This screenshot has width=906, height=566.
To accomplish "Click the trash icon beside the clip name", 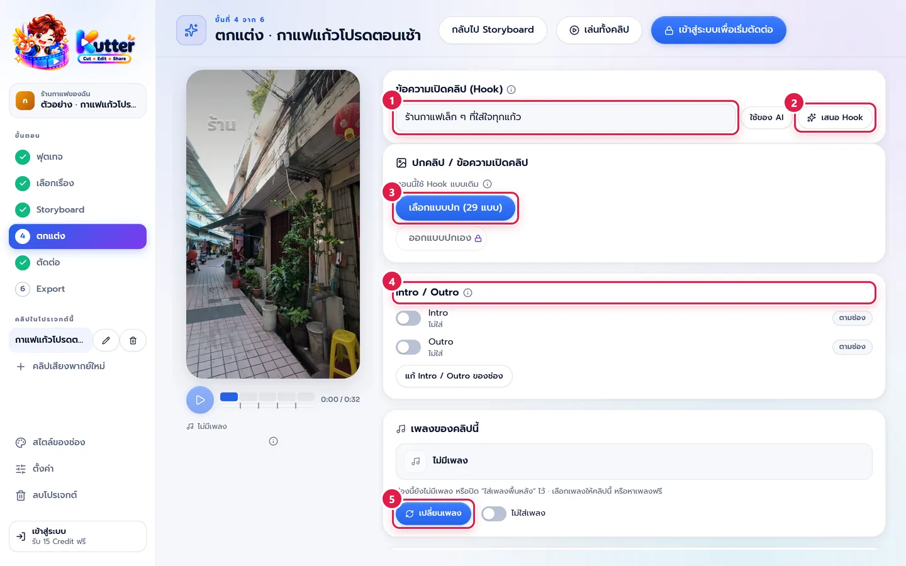I will tap(133, 340).
